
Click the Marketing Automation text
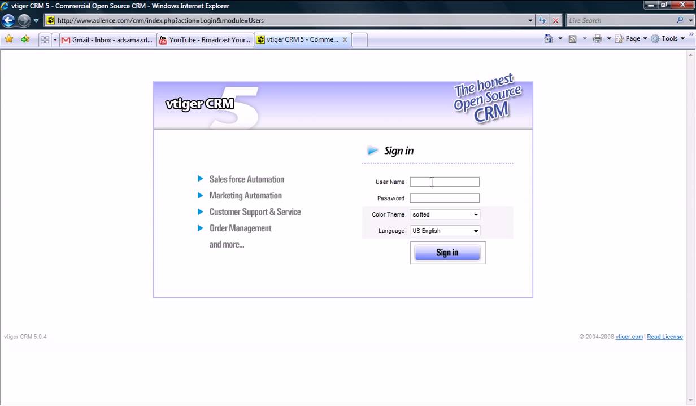click(x=245, y=196)
